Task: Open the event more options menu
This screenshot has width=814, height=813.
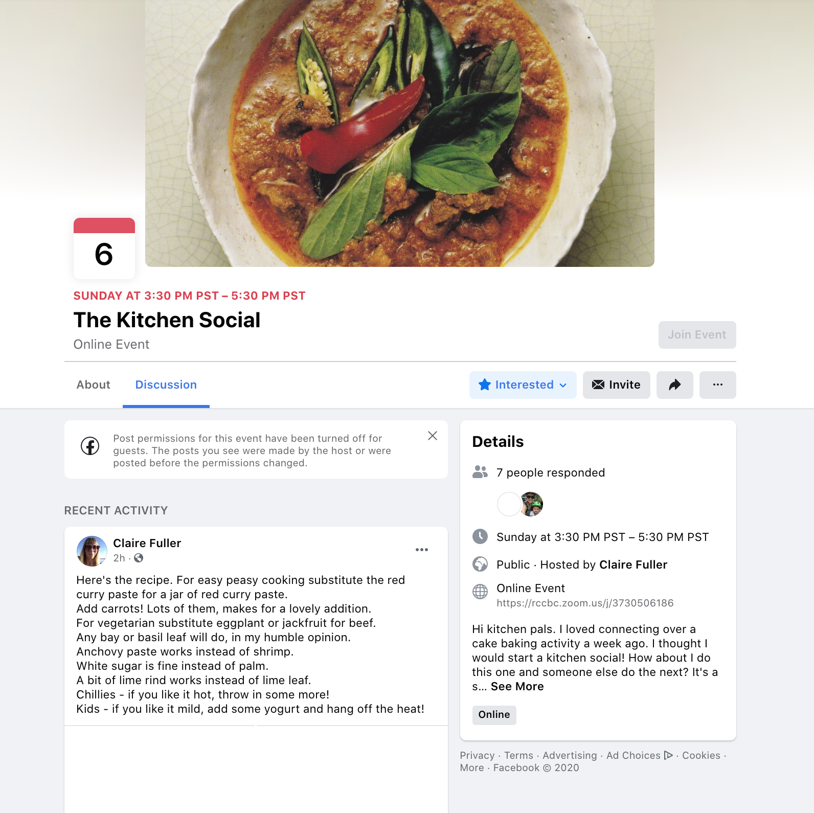Action: pos(717,385)
